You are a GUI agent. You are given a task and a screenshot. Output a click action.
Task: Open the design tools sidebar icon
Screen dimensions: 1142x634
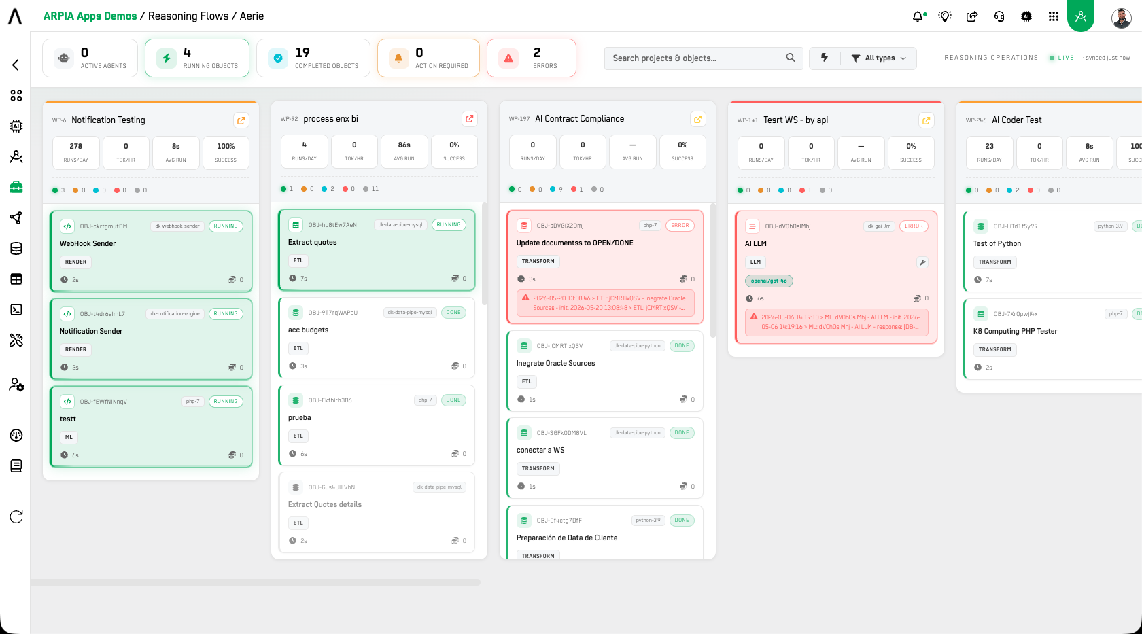pyautogui.click(x=16, y=340)
